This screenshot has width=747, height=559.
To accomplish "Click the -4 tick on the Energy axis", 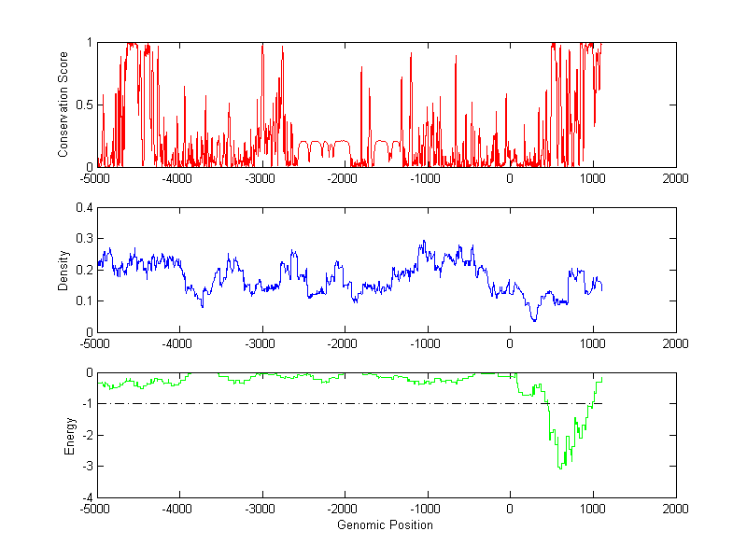I will 85,497.
